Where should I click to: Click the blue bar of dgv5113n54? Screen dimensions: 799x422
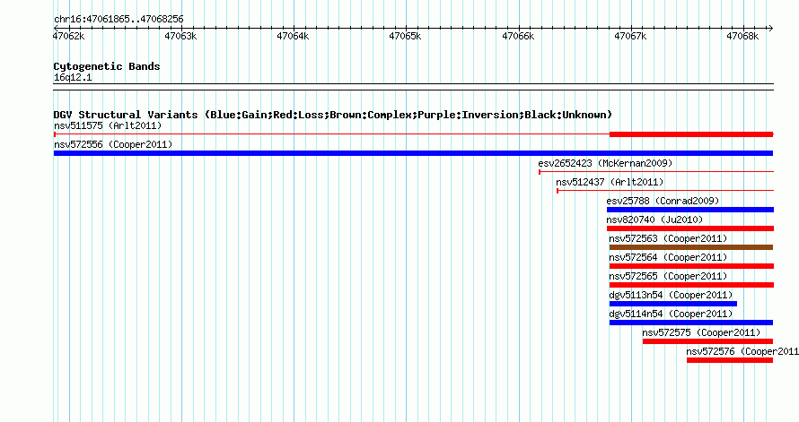click(x=673, y=304)
